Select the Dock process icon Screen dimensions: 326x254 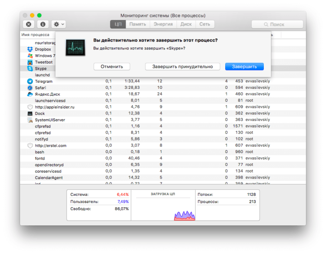[30, 114]
